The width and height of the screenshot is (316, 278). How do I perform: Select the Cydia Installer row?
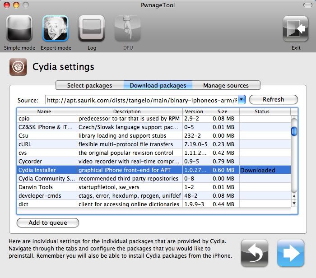(154, 170)
